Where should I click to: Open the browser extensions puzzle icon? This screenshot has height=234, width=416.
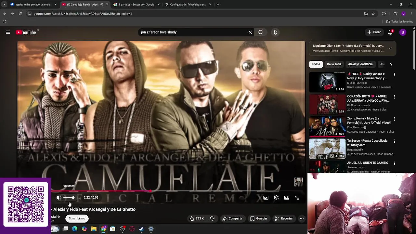pos(384,14)
